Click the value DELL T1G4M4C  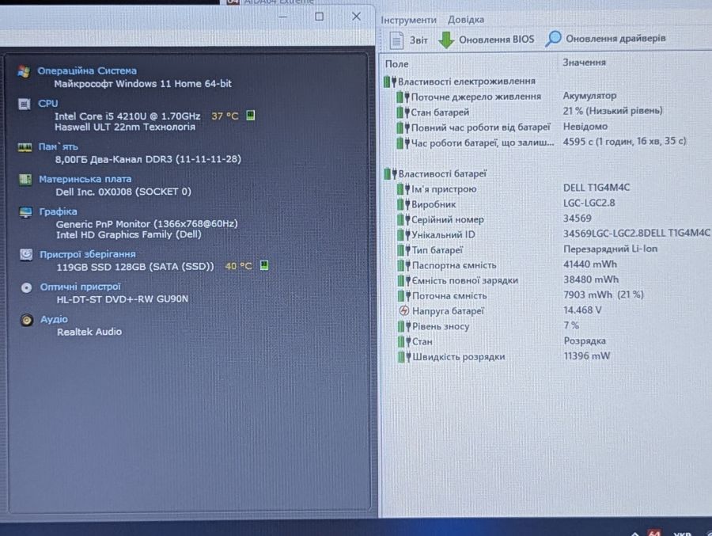click(x=596, y=188)
